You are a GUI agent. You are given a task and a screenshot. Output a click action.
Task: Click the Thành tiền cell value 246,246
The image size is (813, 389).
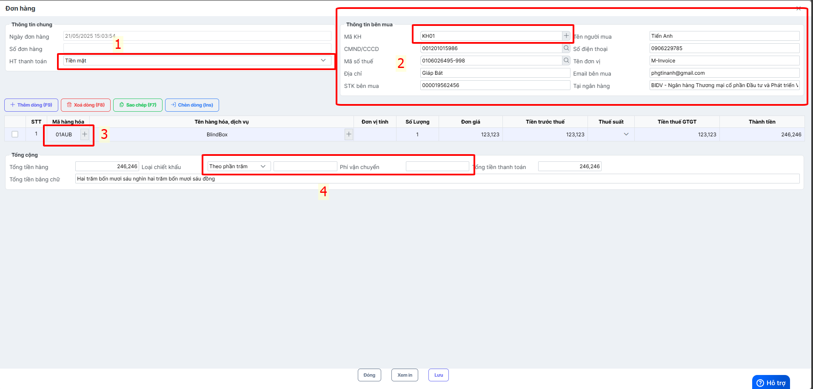(762, 134)
